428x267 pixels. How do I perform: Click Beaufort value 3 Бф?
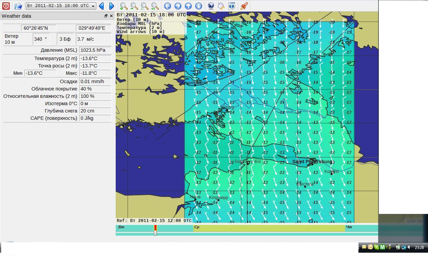click(66, 39)
